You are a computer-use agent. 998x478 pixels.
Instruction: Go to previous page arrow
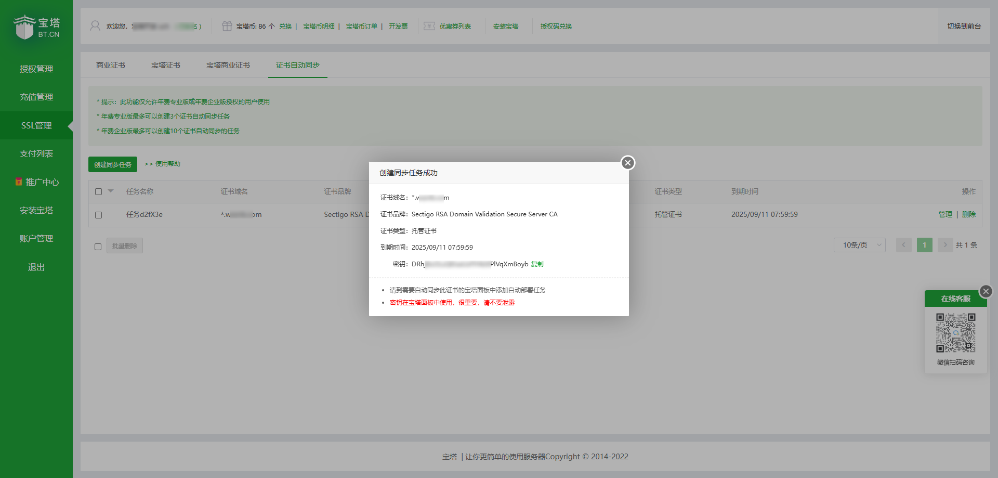point(904,245)
